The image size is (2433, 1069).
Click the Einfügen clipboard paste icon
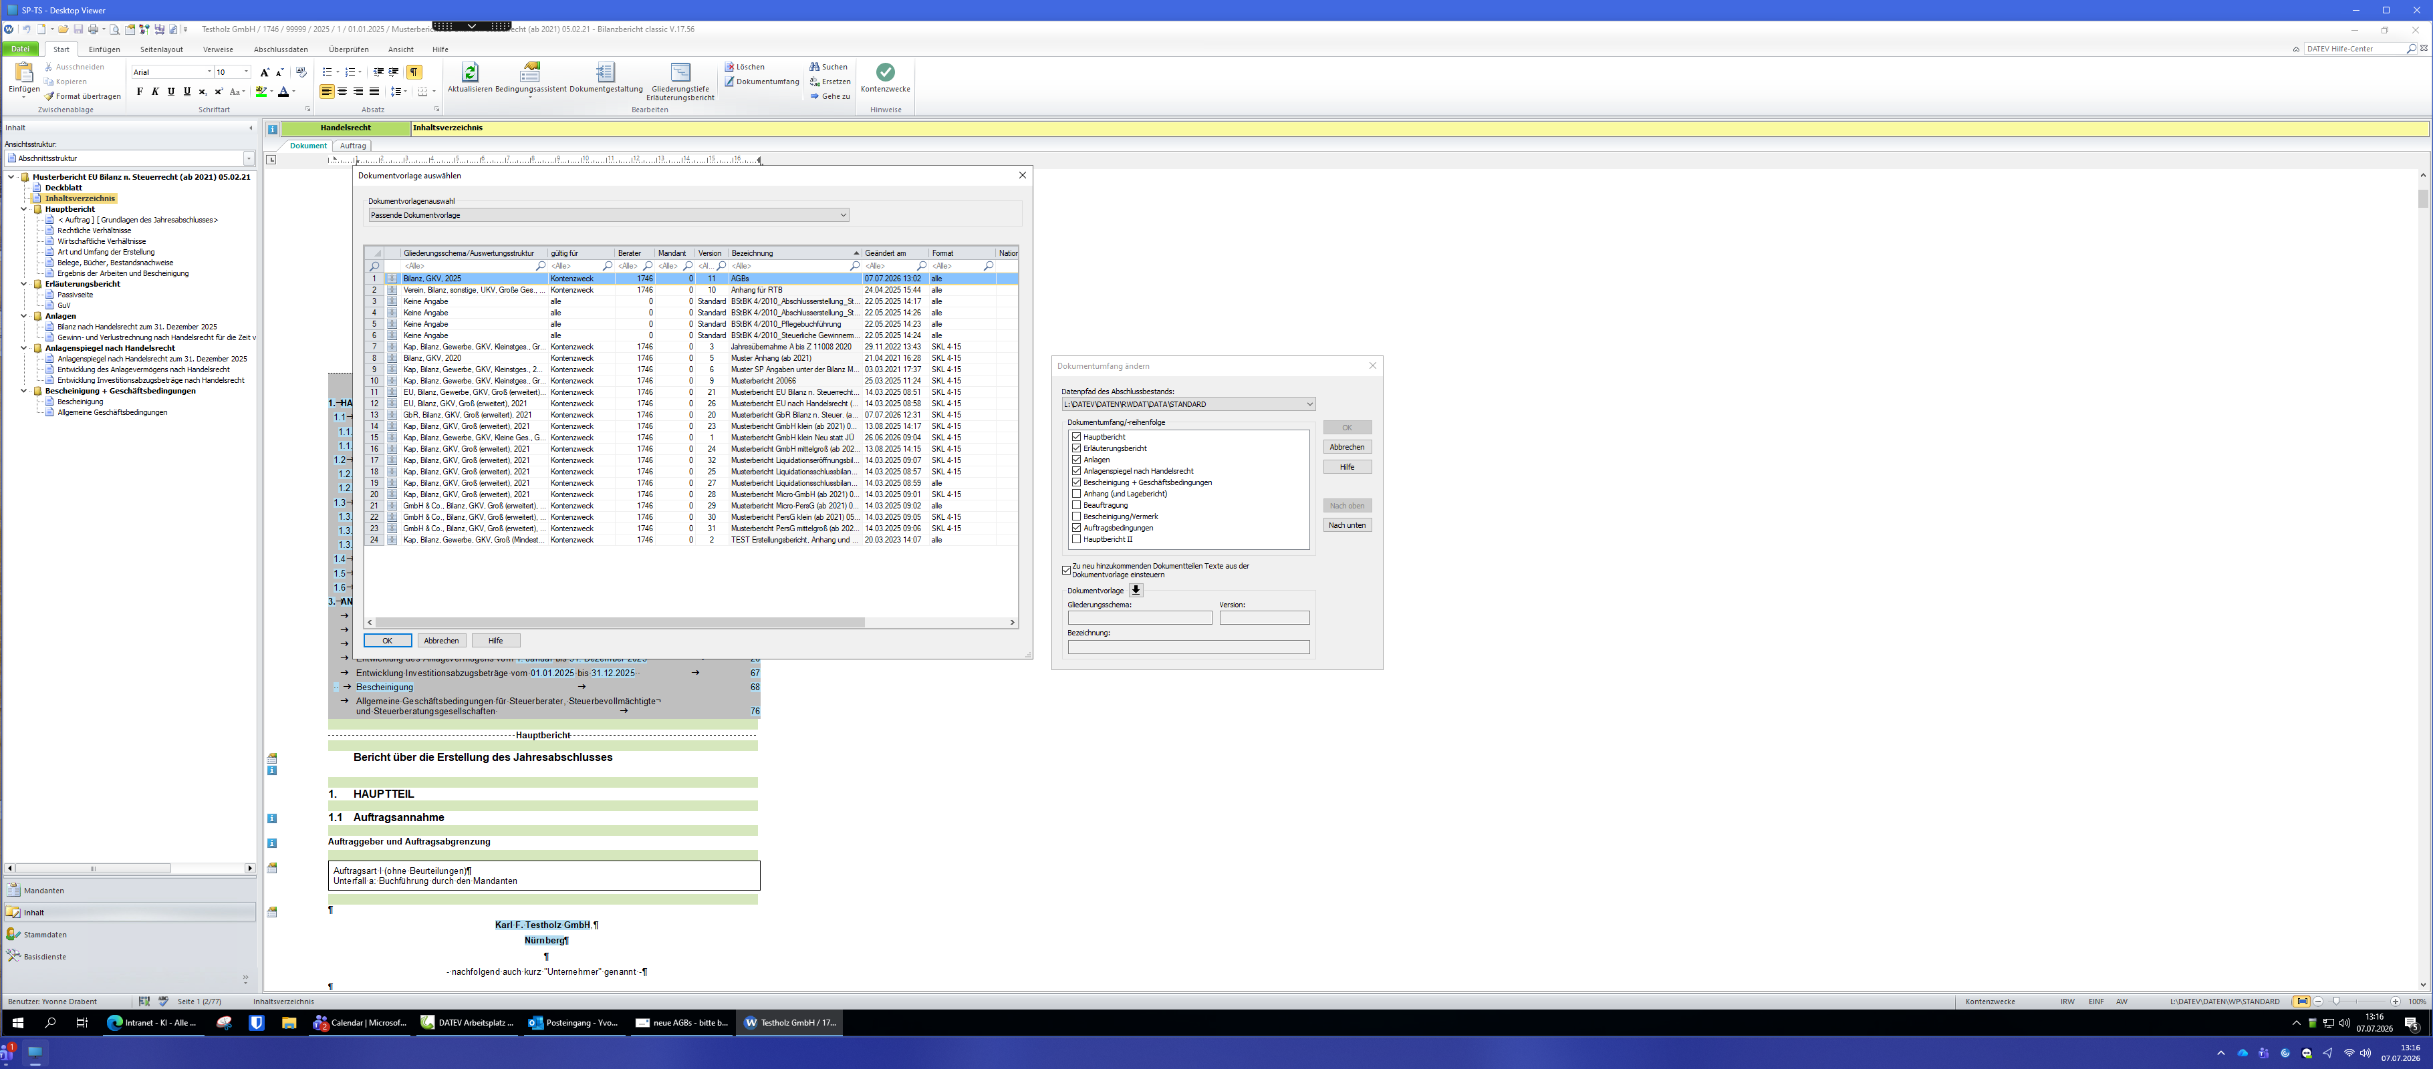23,73
